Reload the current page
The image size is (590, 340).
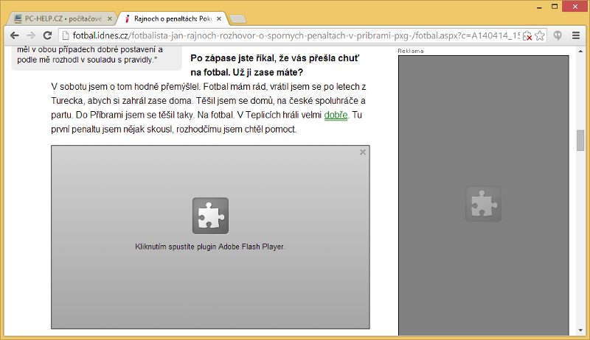(x=48, y=35)
